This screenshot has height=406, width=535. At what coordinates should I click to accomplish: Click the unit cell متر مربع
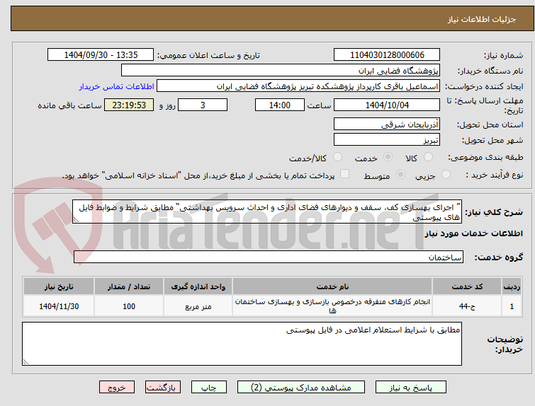coord(198,306)
